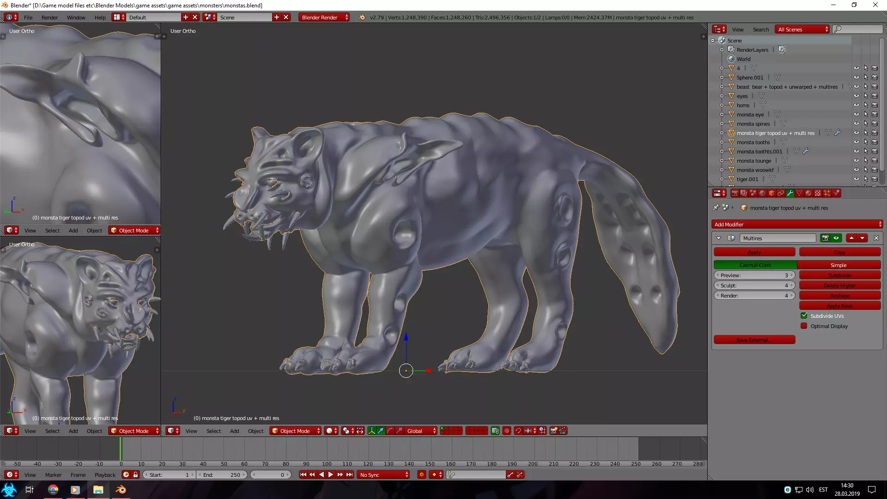Open the Constraints properties tab (chain icon)
Screen dimensions: 887x499
point(781,194)
